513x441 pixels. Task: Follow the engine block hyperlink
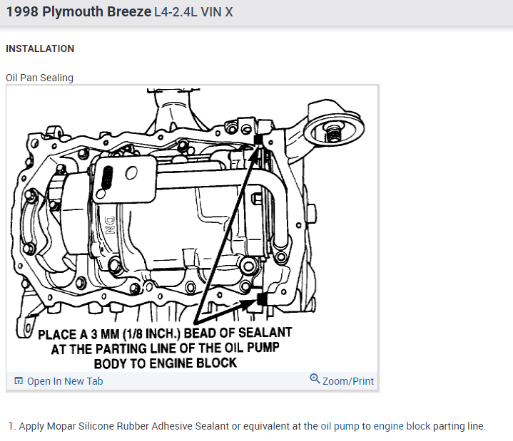(402, 426)
